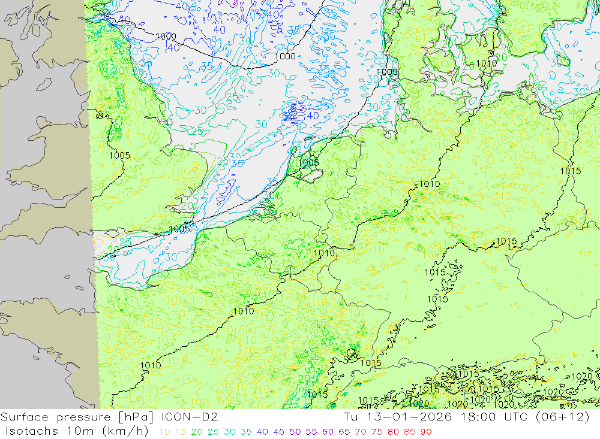Select the '85' legend value
The width and height of the screenshot is (600, 439).
[x=409, y=432]
